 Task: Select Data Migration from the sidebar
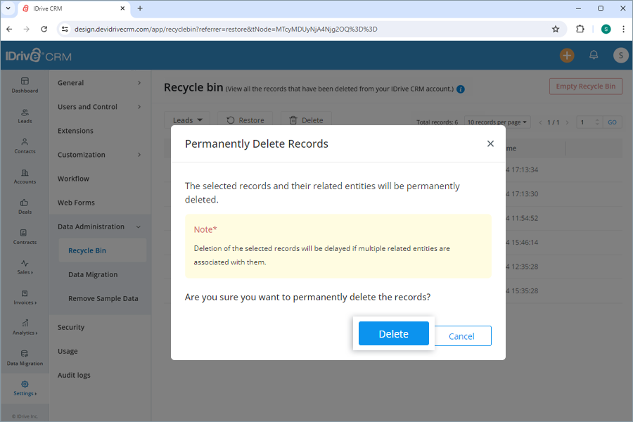(25, 359)
